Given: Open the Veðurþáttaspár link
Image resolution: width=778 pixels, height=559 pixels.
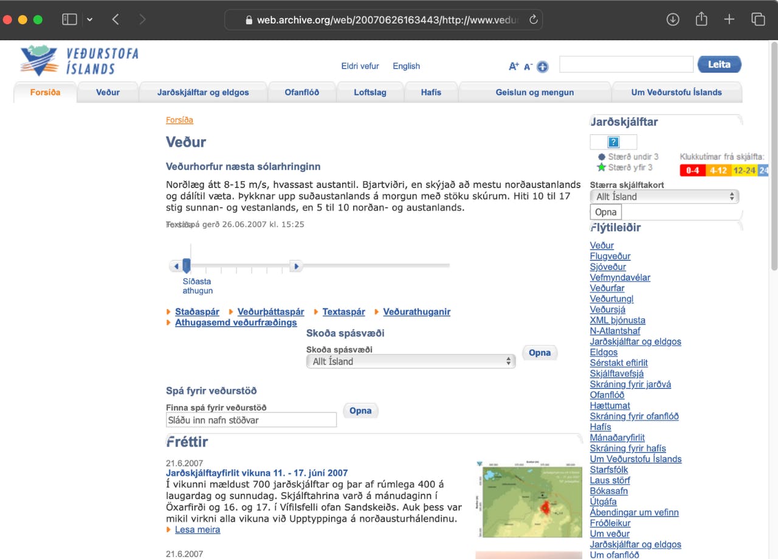Looking at the screenshot, I should coord(270,312).
